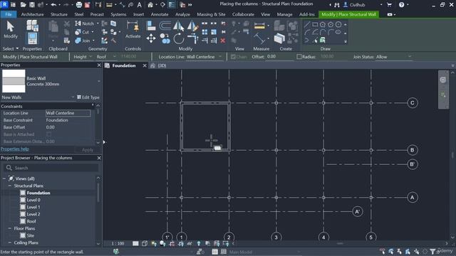This screenshot has width=456, height=256.
Task: Open the File menu tab
Action: coord(9,14)
